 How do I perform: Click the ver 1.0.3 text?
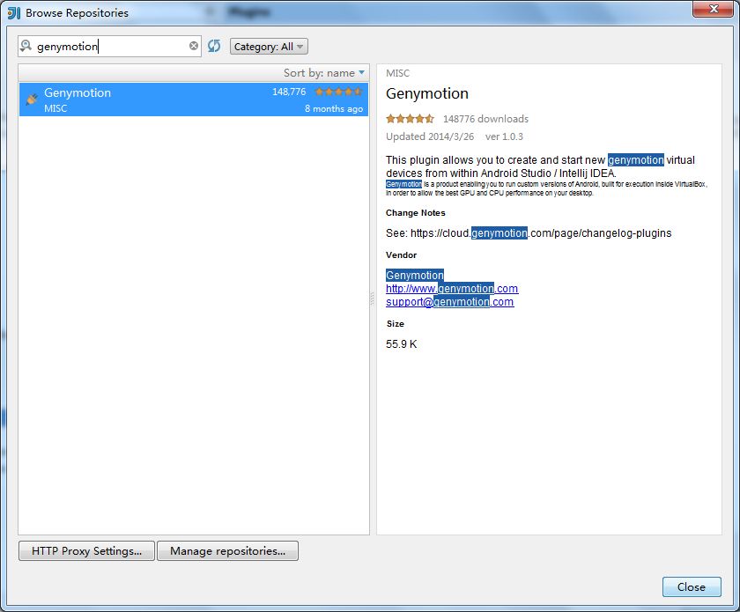click(504, 136)
